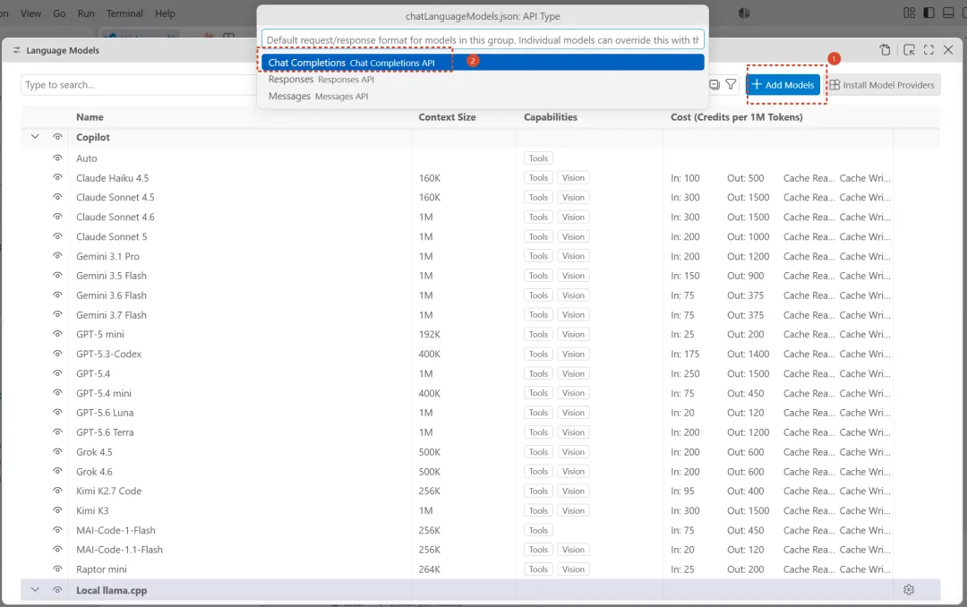Hide MAI-Code-1-Flash model
This screenshot has height=607, width=967.
click(x=57, y=530)
